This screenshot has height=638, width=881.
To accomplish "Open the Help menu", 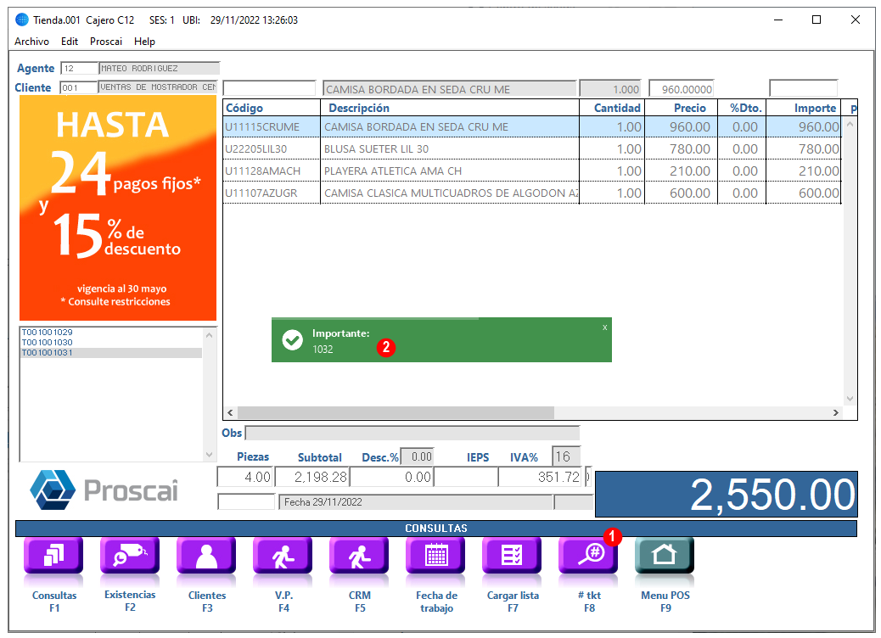I will [144, 42].
